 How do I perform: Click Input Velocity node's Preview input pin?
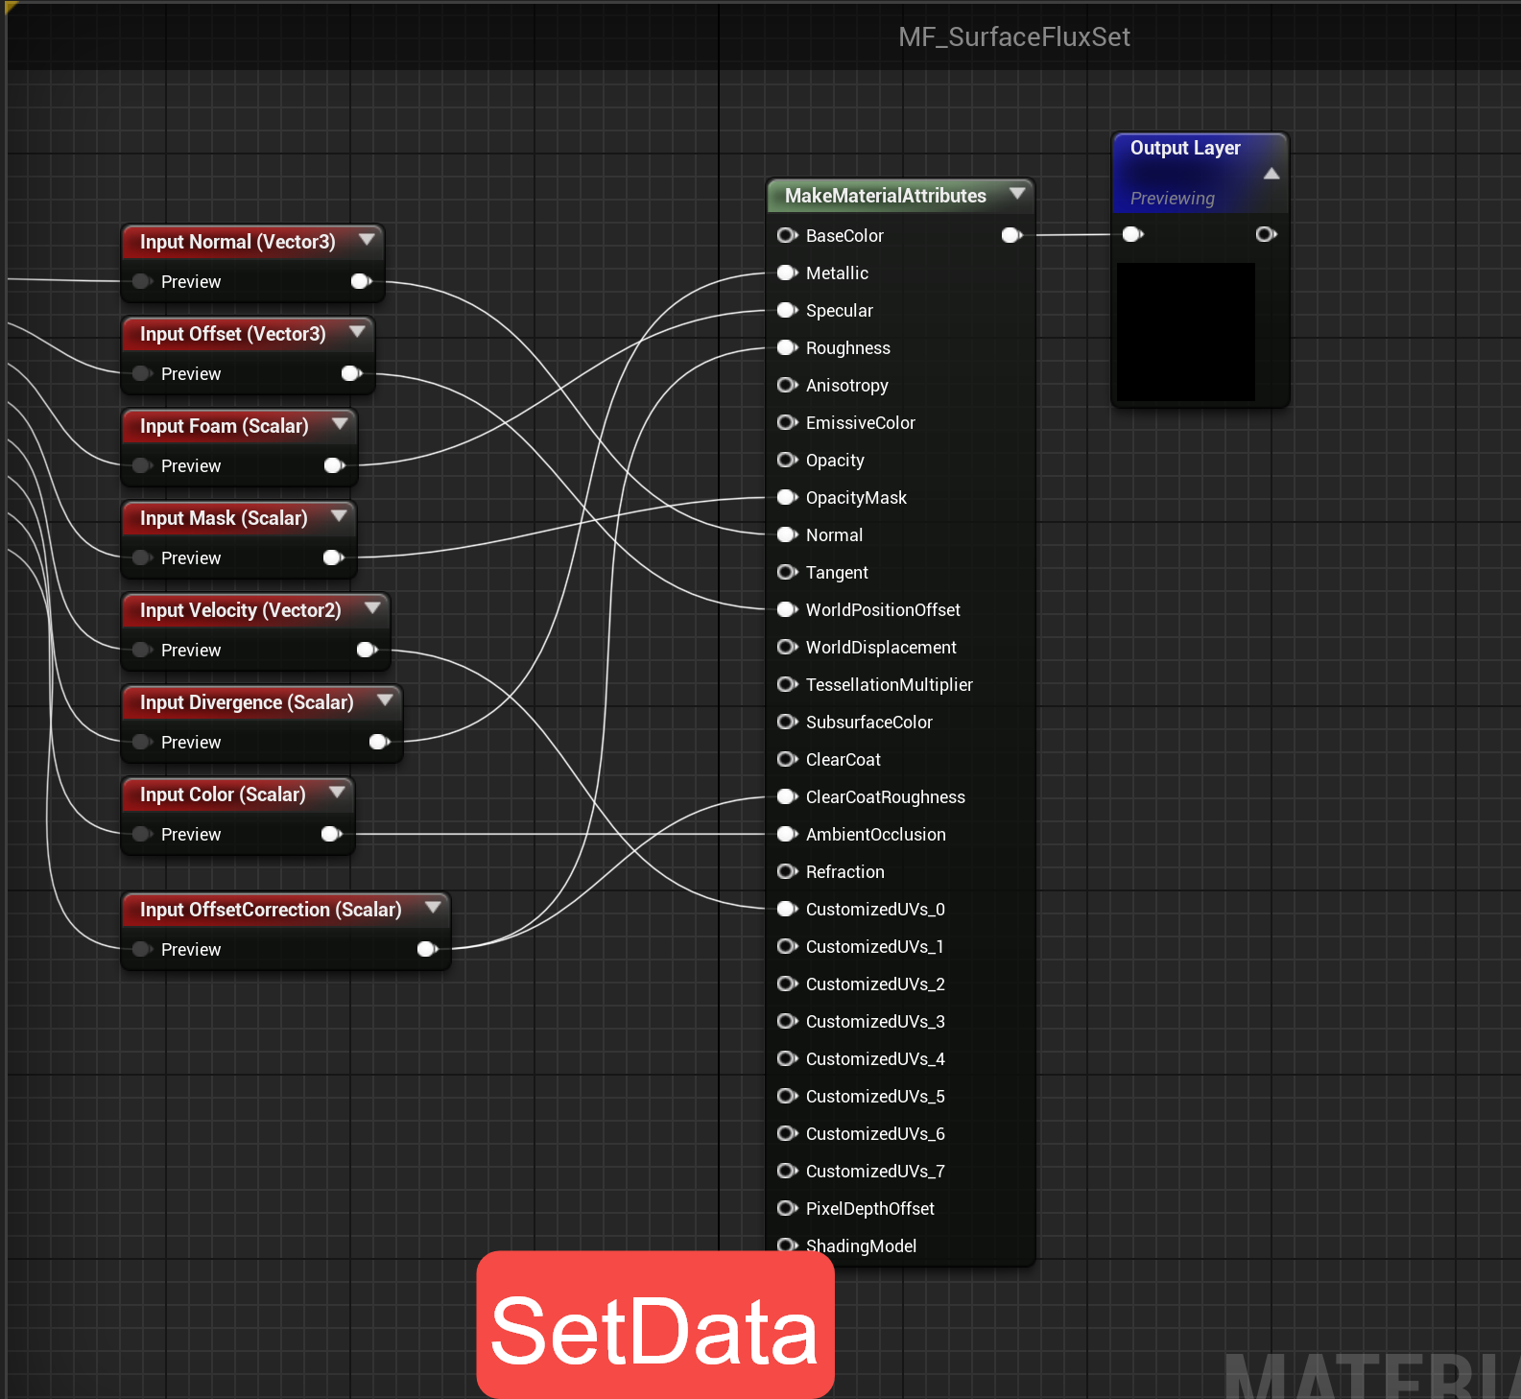click(143, 650)
